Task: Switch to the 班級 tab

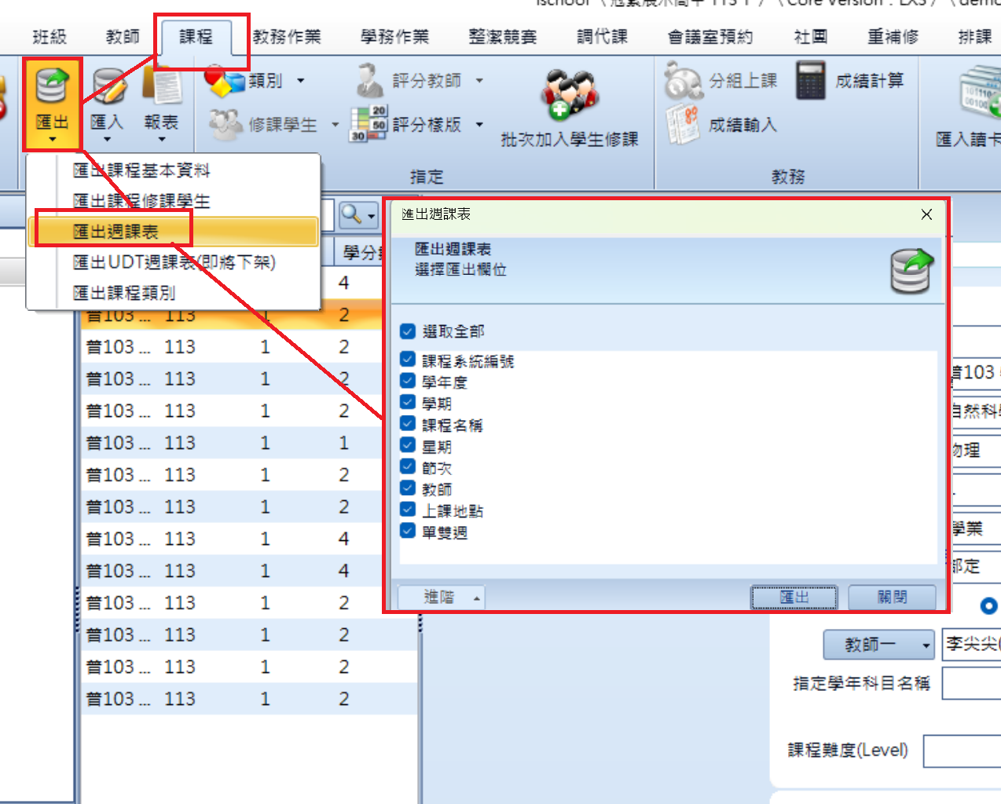Action: coord(49,37)
